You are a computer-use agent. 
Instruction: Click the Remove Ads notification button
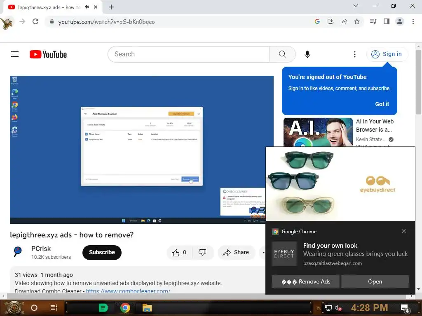305,281
